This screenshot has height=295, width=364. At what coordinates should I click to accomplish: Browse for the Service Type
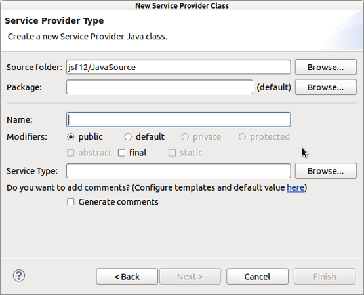326,171
